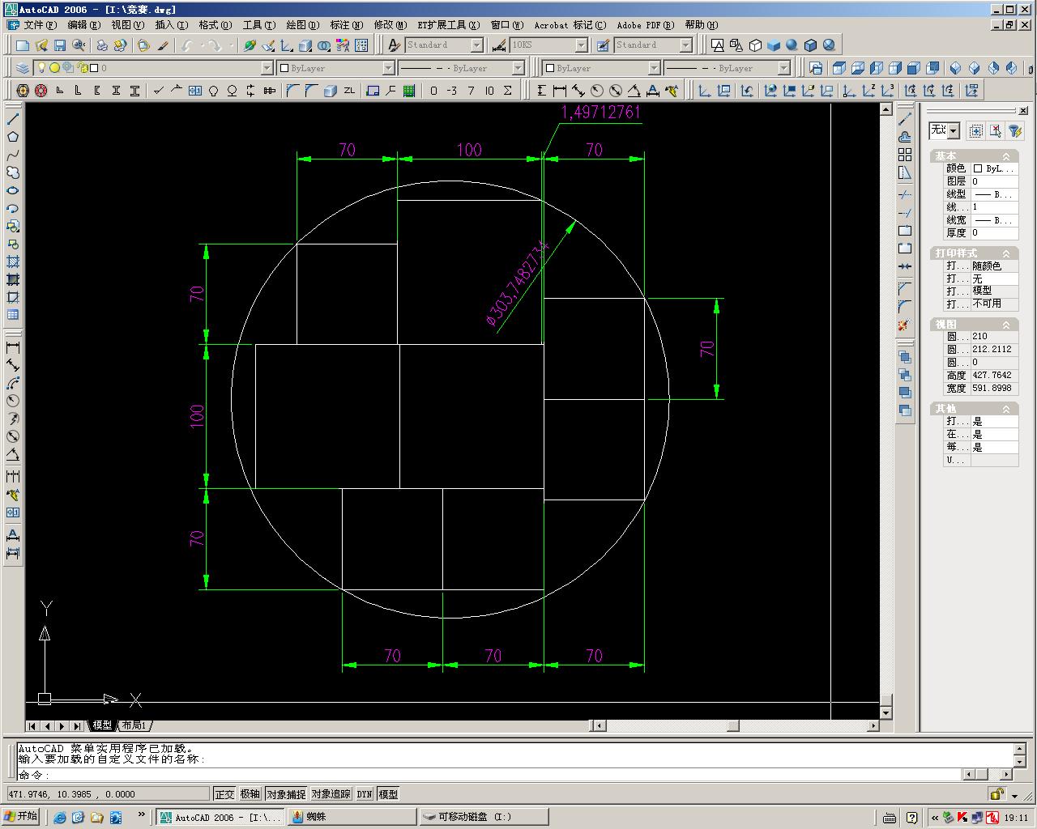
Task: Open the 文件(F) menu
Action: pos(40,25)
